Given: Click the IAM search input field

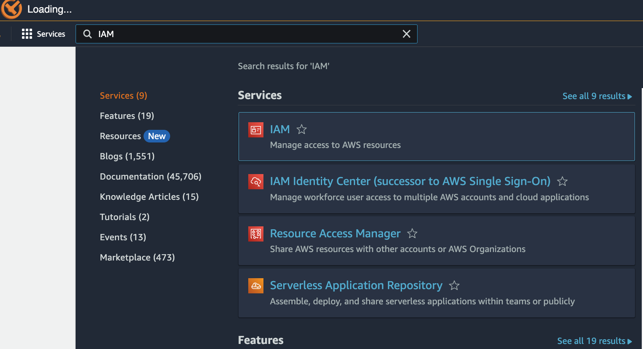Looking at the screenshot, I should tap(246, 34).
